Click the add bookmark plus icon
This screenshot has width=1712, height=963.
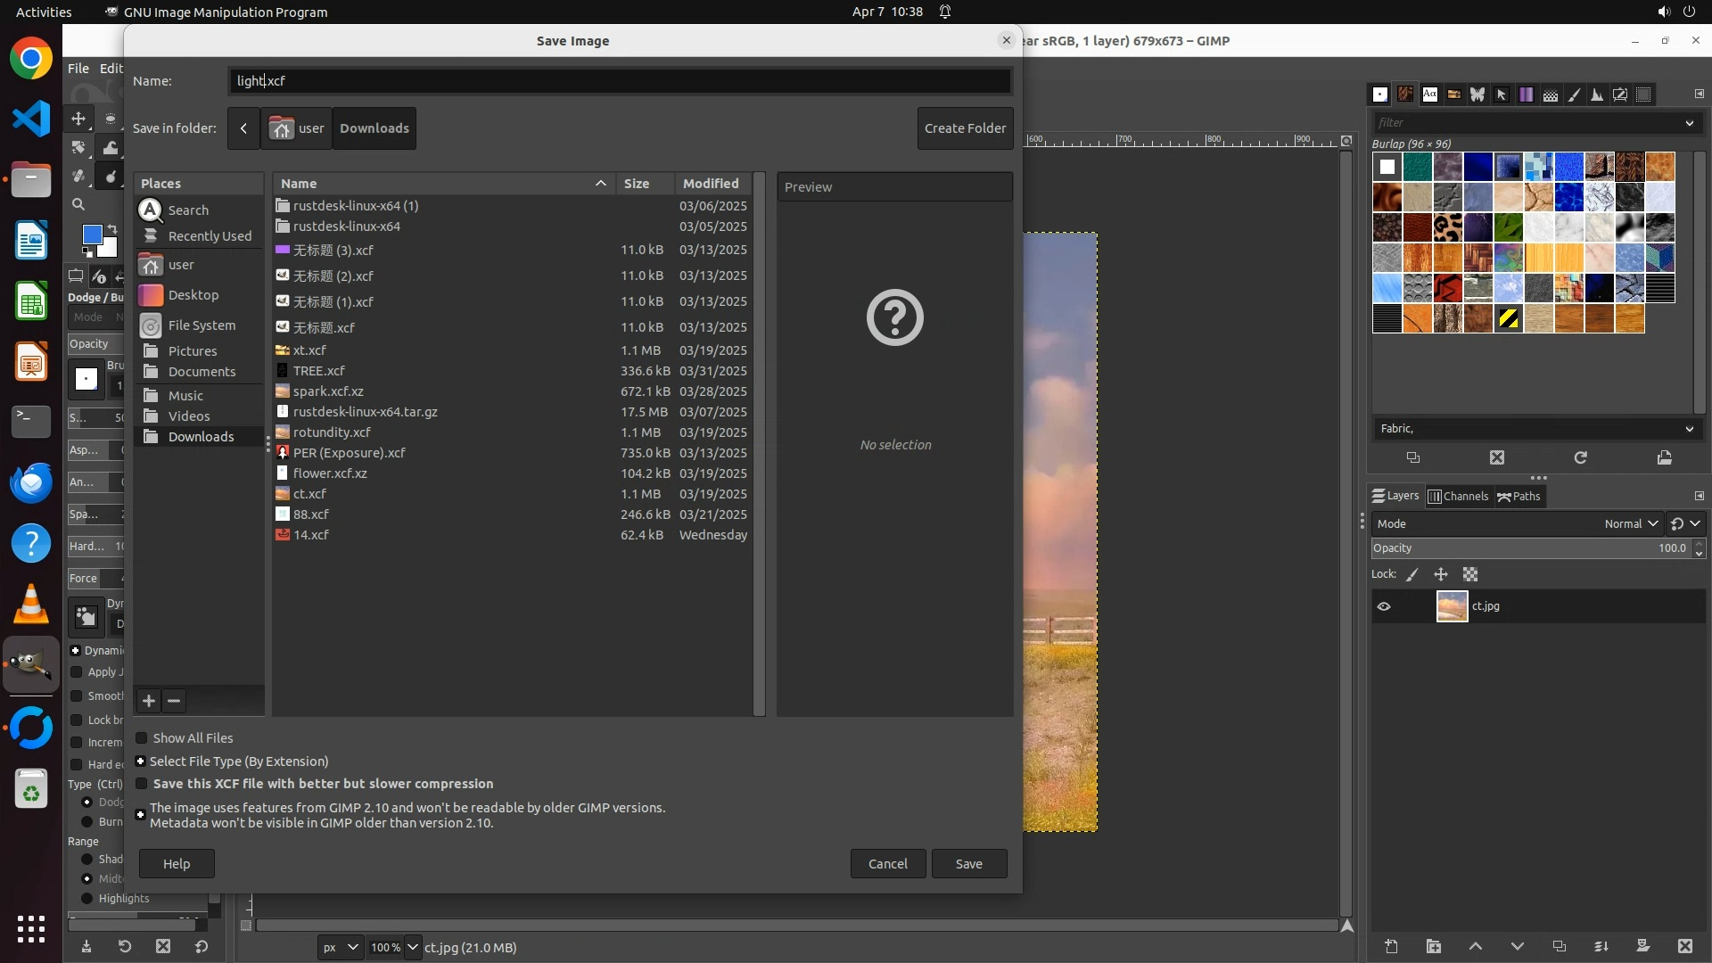(149, 701)
